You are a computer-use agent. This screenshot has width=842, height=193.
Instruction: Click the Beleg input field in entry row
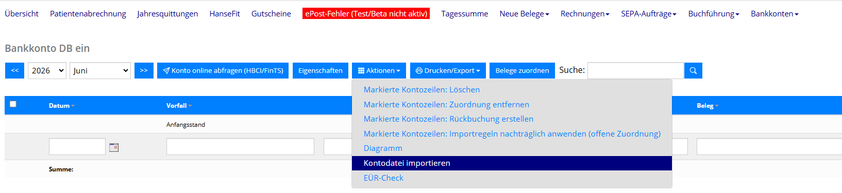tap(769, 147)
